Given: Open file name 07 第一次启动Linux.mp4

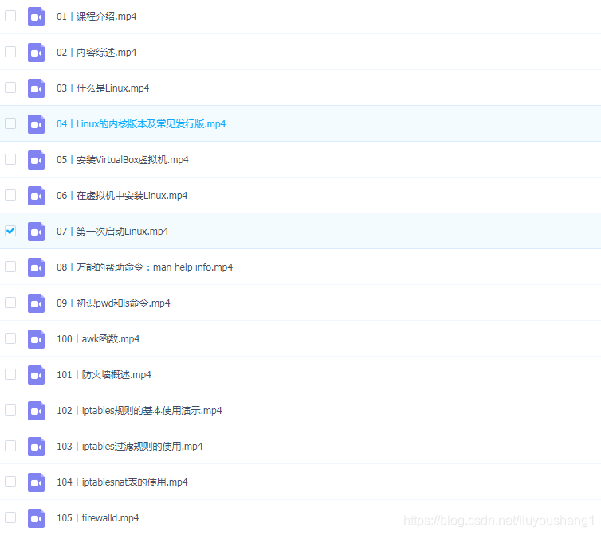Looking at the screenshot, I should coord(112,232).
